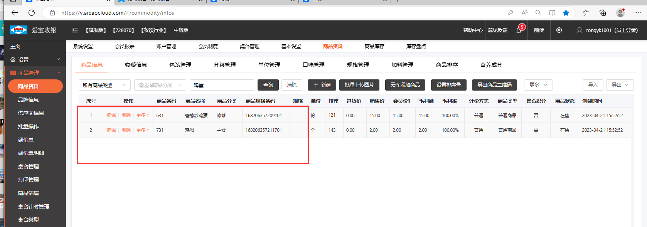Open 更多 actions for 香葱炒鸡蛋 row
Screen dimensions: 647x227
[x=142, y=115]
